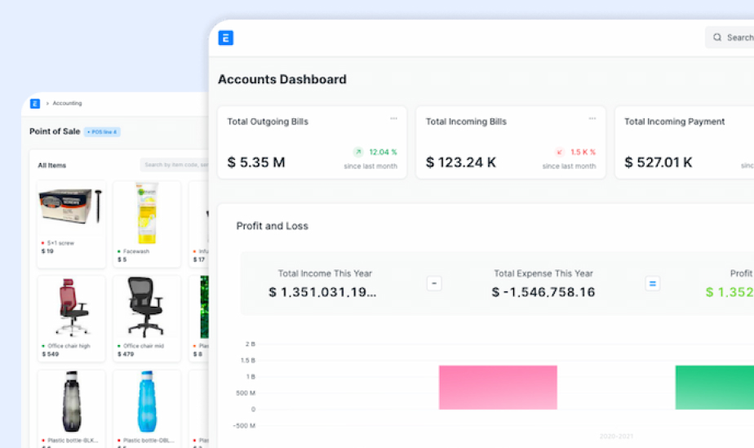Viewport: 754px width, 448px height.
Task: Click the -500 M axis label on chart
Action: 244,426
